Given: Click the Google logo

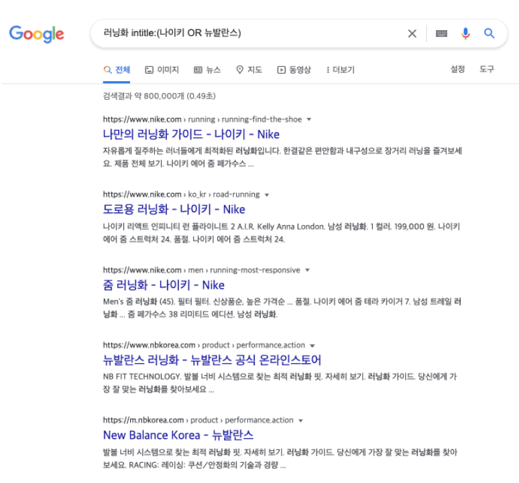Looking at the screenshot, I should point(36,34).
